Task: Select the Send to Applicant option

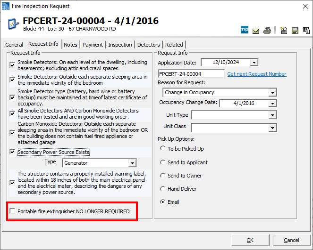Action: point(163,162)
